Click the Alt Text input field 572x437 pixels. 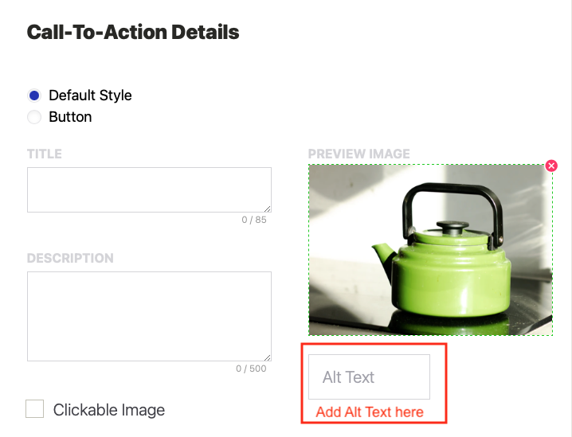tap(369, 377)
